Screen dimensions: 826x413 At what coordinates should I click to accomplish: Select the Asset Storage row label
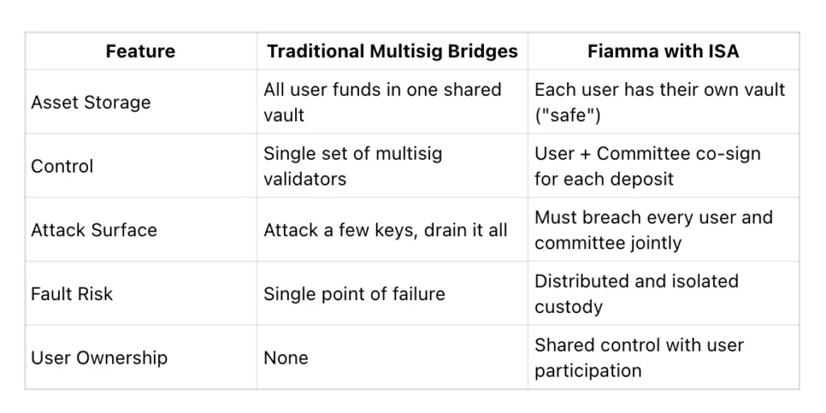(x=90, y=102)
